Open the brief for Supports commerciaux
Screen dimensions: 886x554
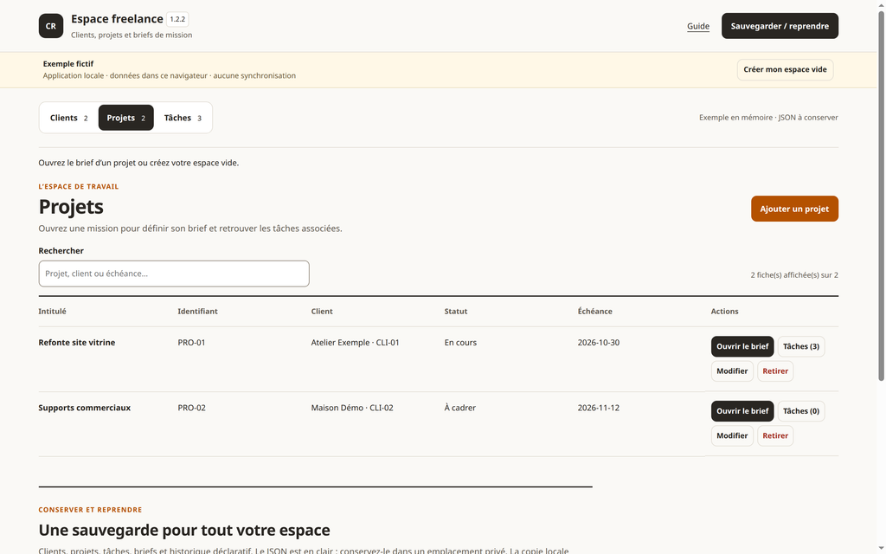tap(742, 411)
